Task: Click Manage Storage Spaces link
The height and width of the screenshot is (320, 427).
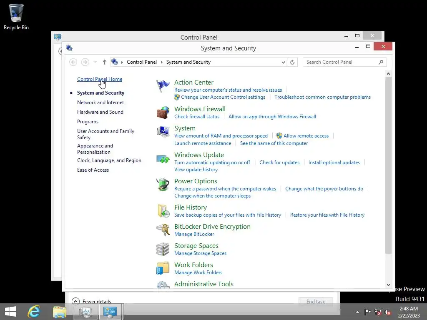Action: [201, 253]
